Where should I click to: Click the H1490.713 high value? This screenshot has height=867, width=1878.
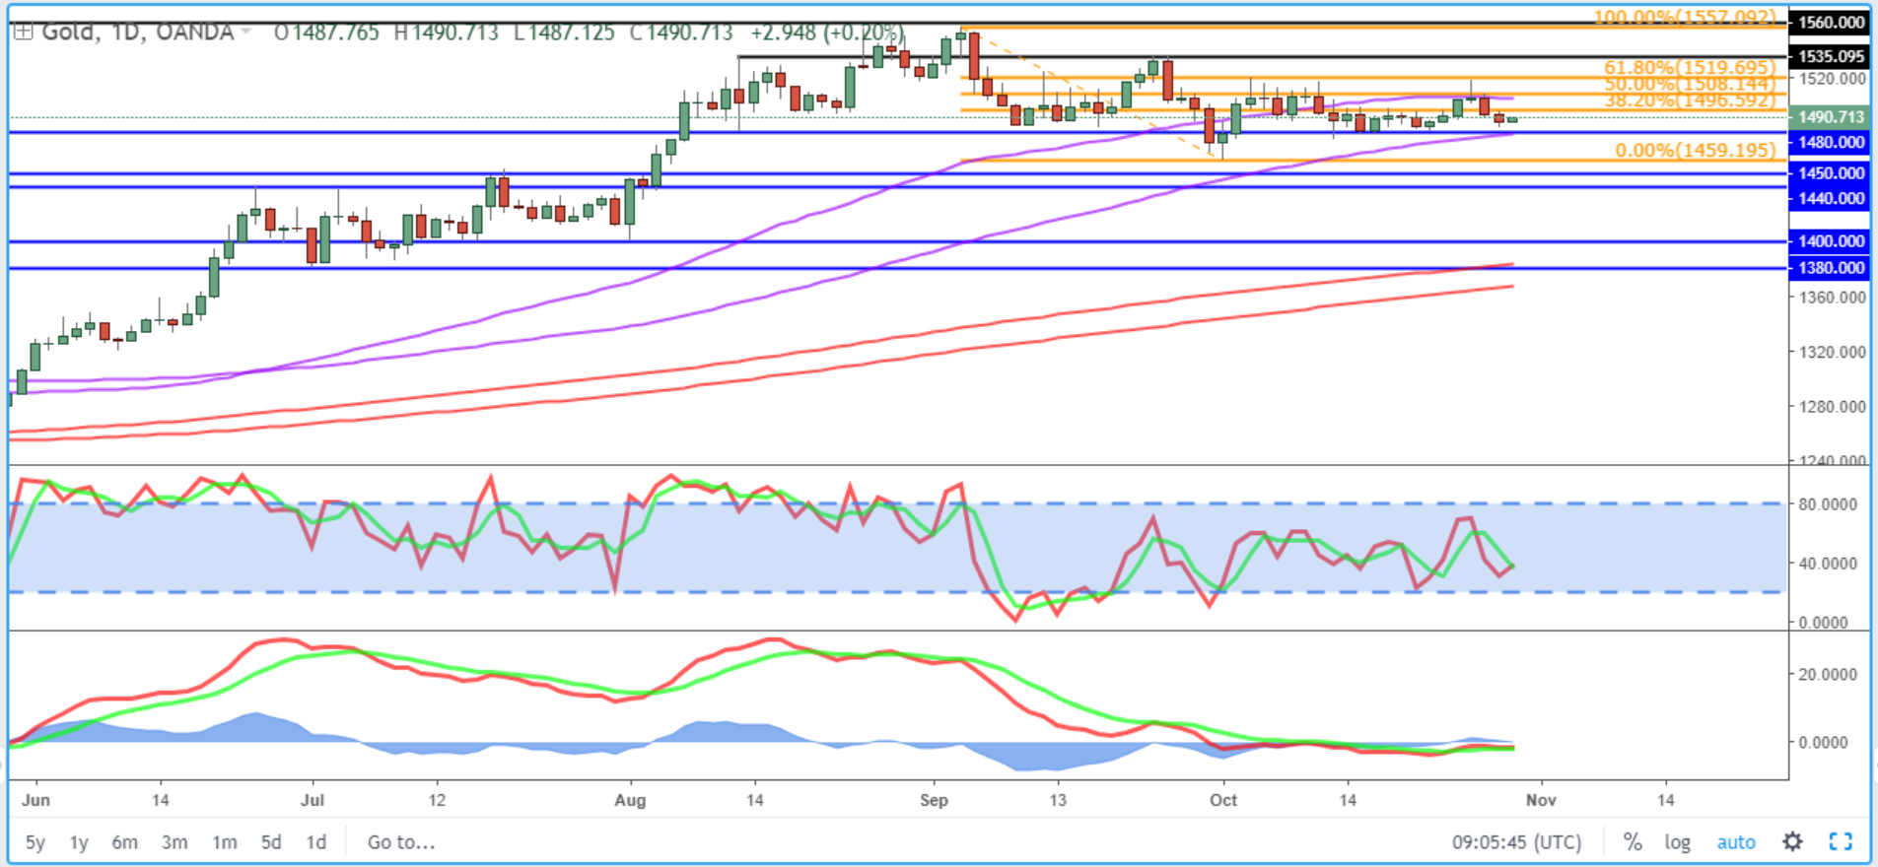(x=447, y=33)
